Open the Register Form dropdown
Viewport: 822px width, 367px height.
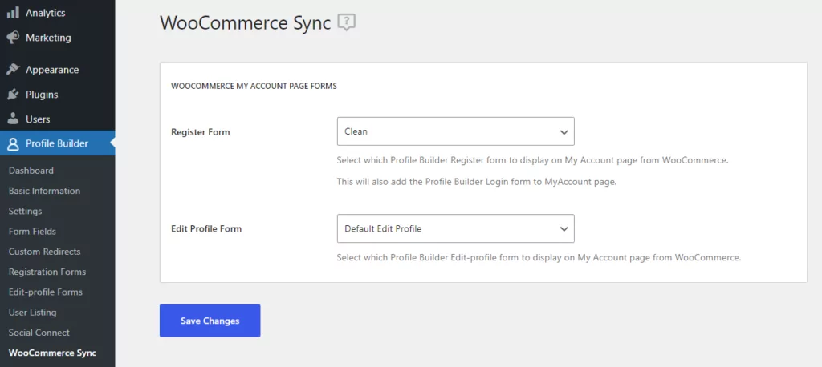456,131
